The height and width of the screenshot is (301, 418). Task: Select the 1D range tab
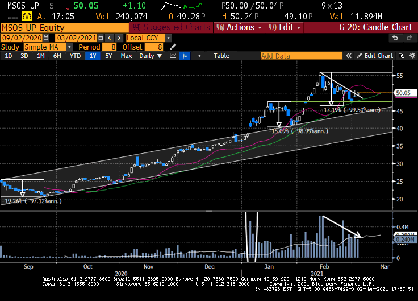(9, 56)
